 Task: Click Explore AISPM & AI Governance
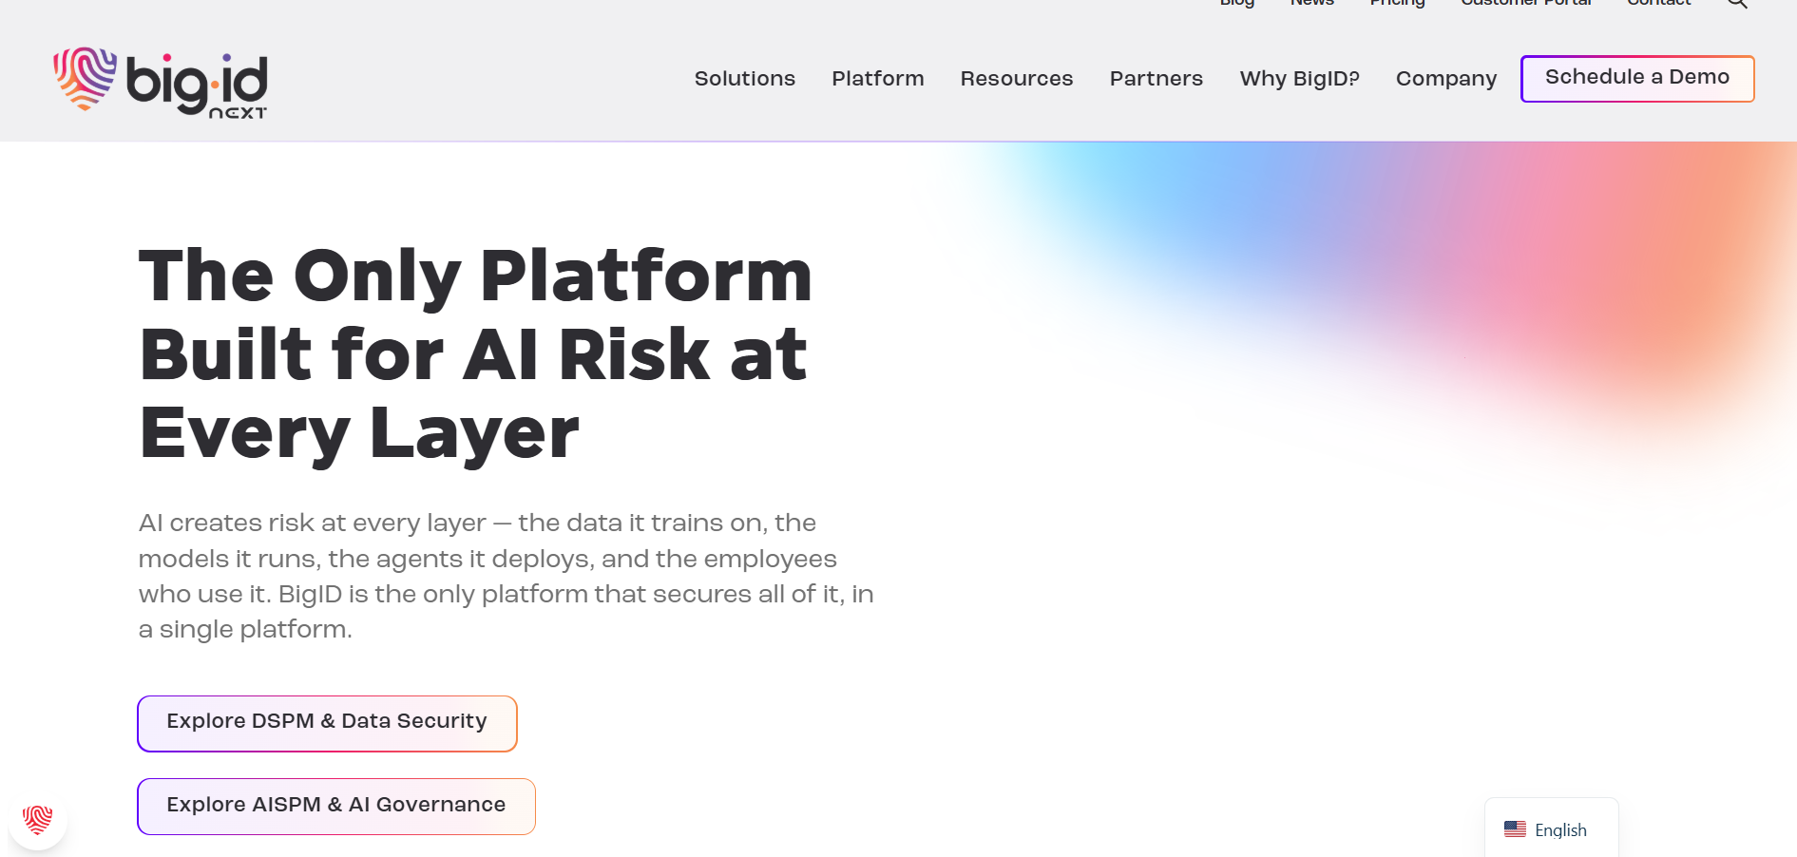click(336, 807)
